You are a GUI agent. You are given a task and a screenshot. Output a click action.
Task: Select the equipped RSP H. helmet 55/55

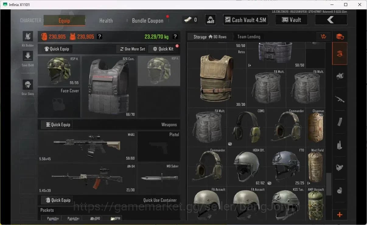[59, 71]
